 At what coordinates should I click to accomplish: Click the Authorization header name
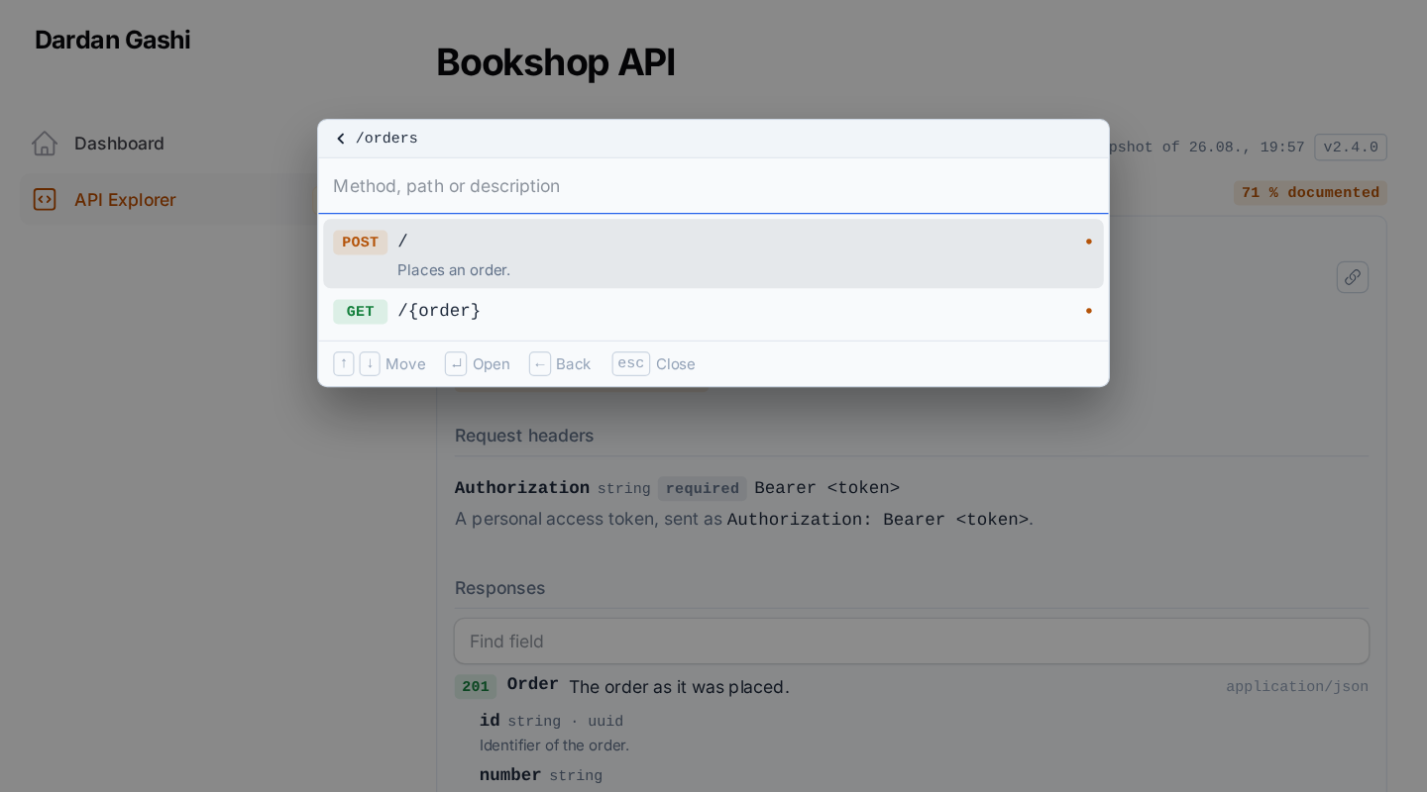[x=522, y=488]
